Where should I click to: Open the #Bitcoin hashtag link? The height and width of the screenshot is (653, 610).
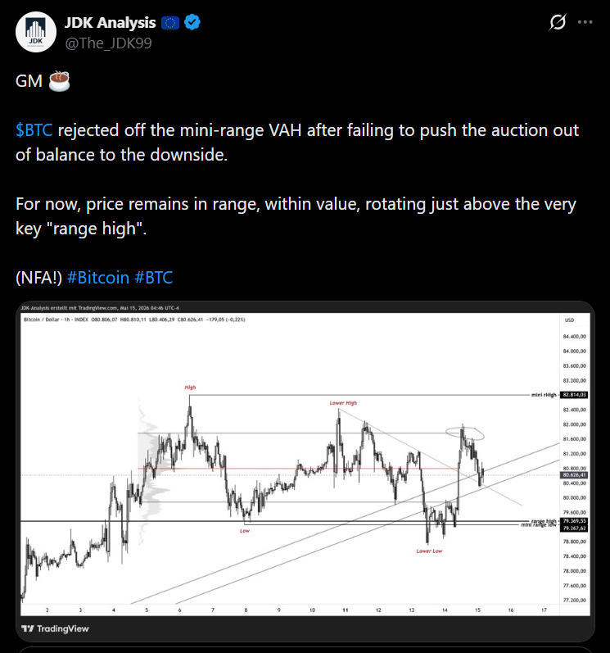[98, 278]
